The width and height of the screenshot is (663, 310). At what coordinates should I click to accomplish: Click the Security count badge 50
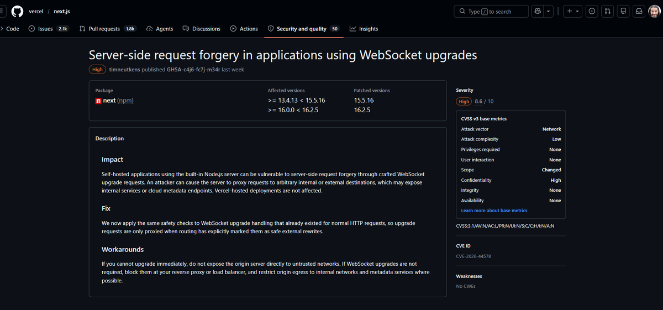(x=335, y=29)
